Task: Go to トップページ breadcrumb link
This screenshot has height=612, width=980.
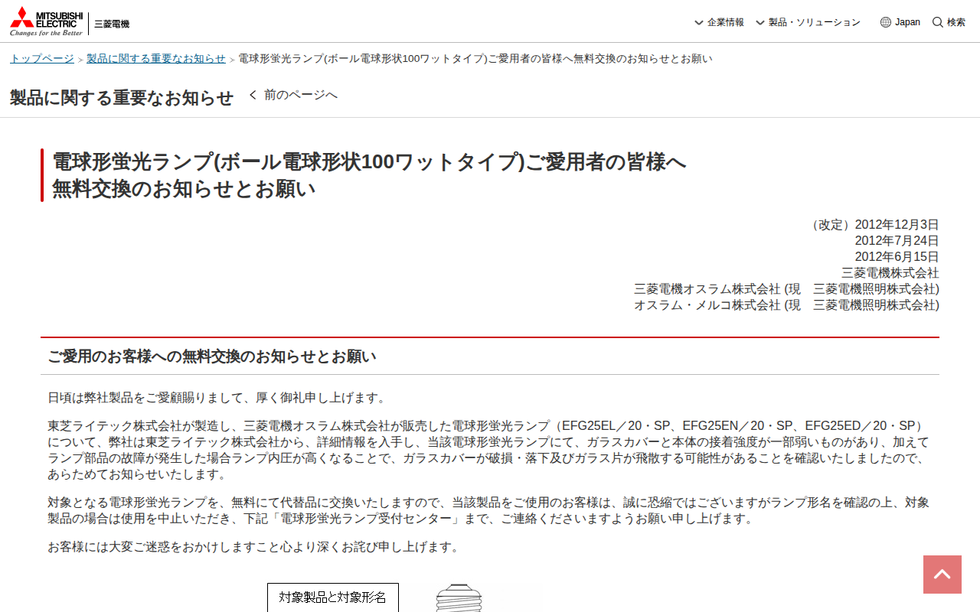Action: click(42, 59)
